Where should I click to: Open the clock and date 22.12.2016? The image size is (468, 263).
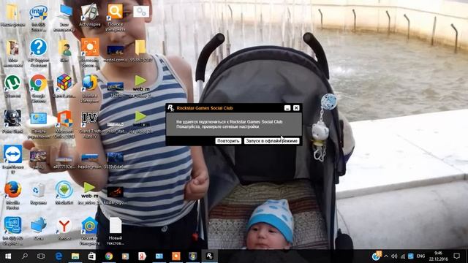pos(439,256)
